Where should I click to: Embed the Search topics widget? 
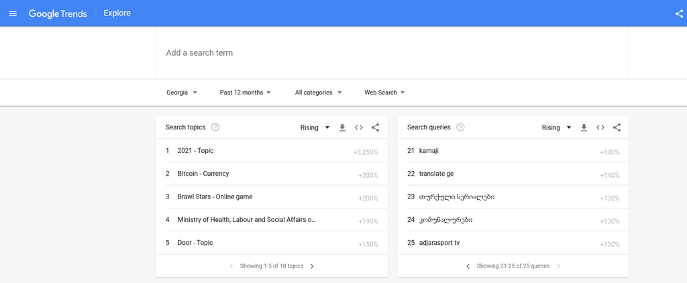(359, 127)
